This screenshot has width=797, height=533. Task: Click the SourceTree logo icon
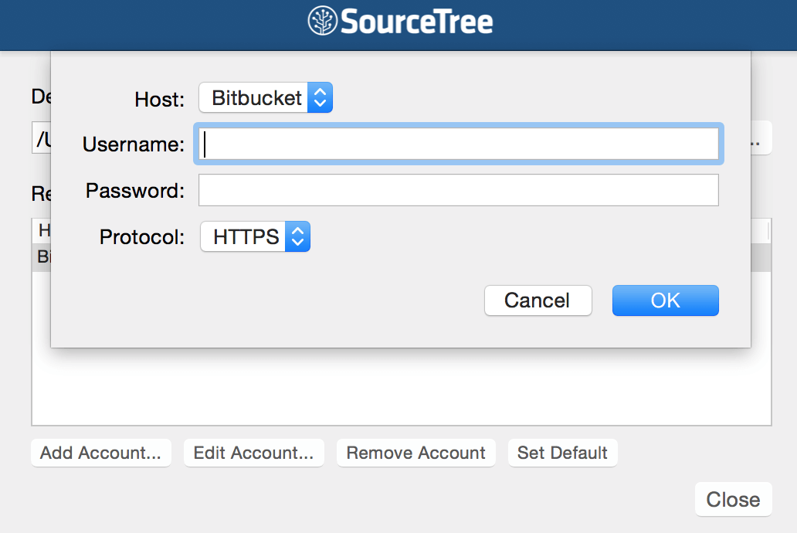[322, 21]
